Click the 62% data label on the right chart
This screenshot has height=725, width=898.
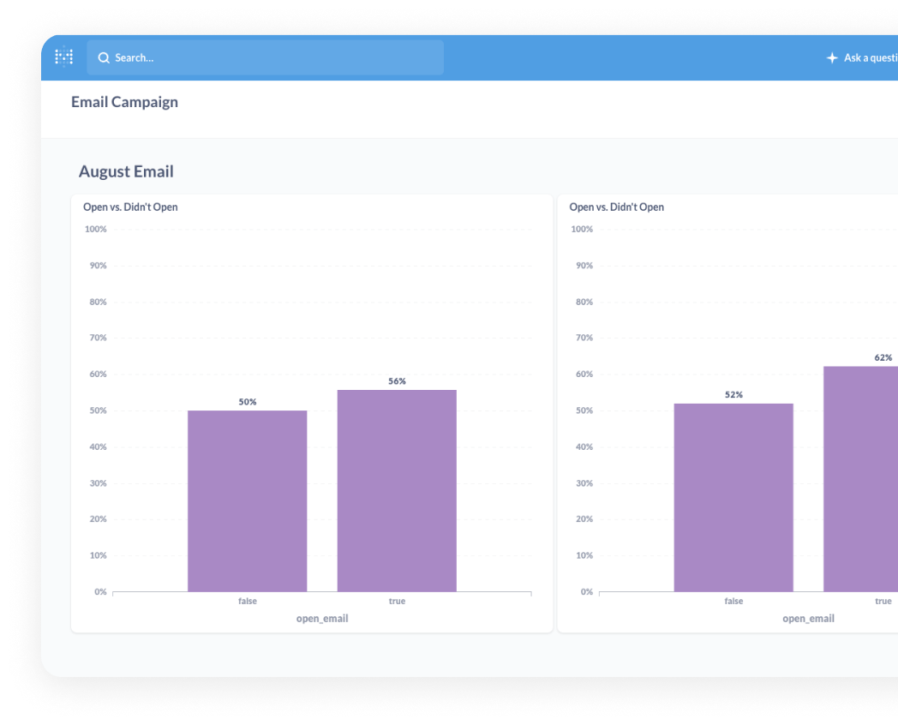coord(883,357)
